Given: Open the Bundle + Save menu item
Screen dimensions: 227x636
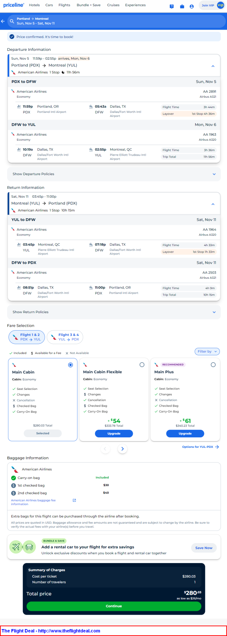Looking at the screenshot, I should click(89, 5).
